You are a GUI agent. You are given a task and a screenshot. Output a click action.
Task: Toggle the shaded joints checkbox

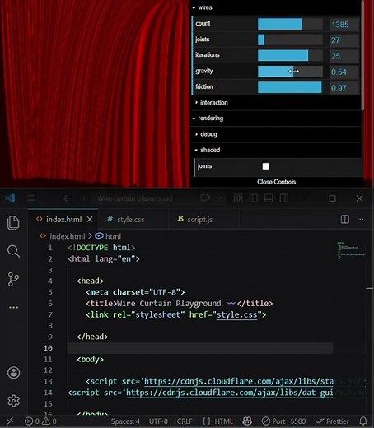pyautogui.click(x=266, y=166)
